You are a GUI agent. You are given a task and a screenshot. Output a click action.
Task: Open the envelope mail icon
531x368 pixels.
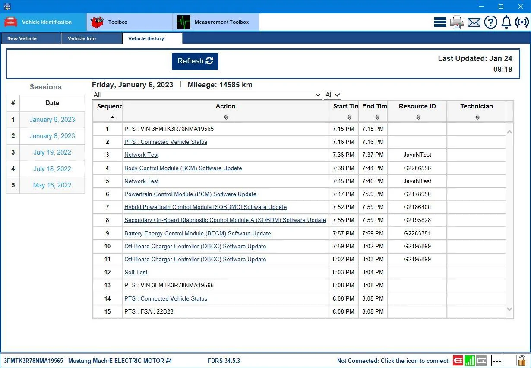(x=474, y=22)
